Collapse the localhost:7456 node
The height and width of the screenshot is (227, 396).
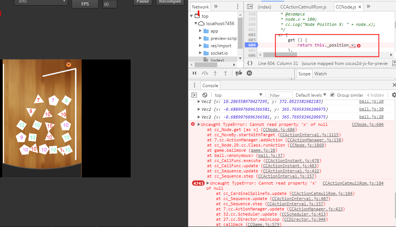[196, 24]
